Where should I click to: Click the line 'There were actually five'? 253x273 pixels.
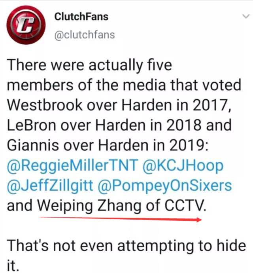[89, 65]
